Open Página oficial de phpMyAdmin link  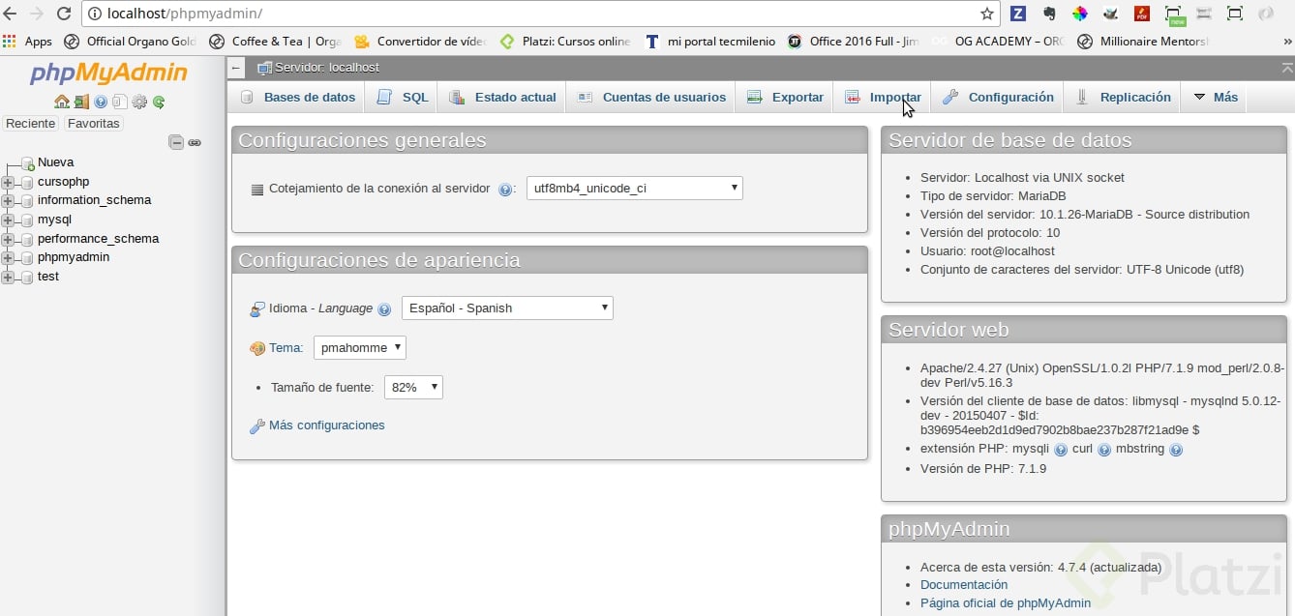point(1006,603)
